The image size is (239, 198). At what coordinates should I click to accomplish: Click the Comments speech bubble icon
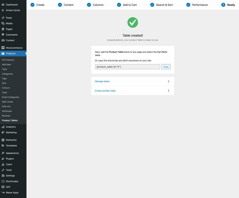click(x=3, y=35)
